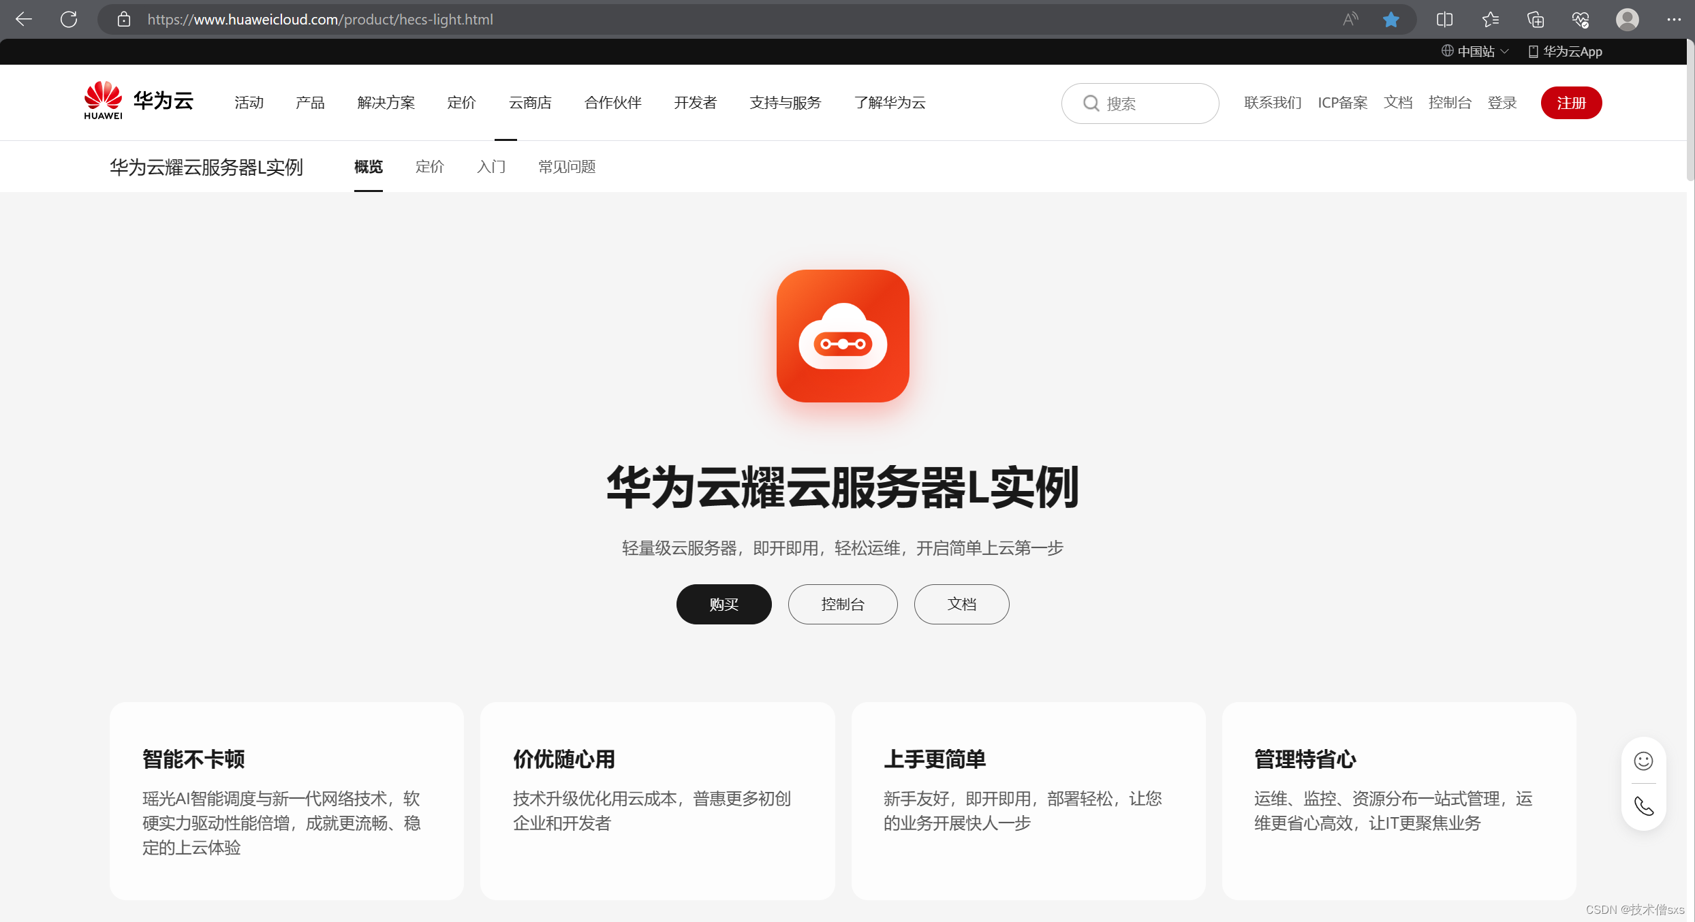This screenshot has height=922, width=1695.
Task: Click inside the browser address bar URL
Action: [x=320, y=19]
